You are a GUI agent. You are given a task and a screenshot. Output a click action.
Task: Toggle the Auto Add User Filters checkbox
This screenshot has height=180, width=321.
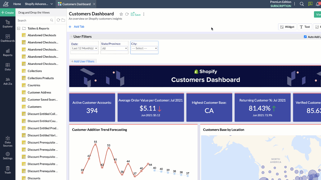305,37
